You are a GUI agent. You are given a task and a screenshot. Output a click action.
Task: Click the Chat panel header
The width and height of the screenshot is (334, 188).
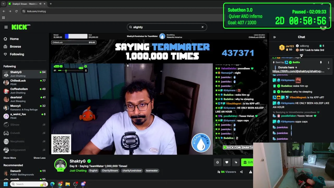click(301, 37)
